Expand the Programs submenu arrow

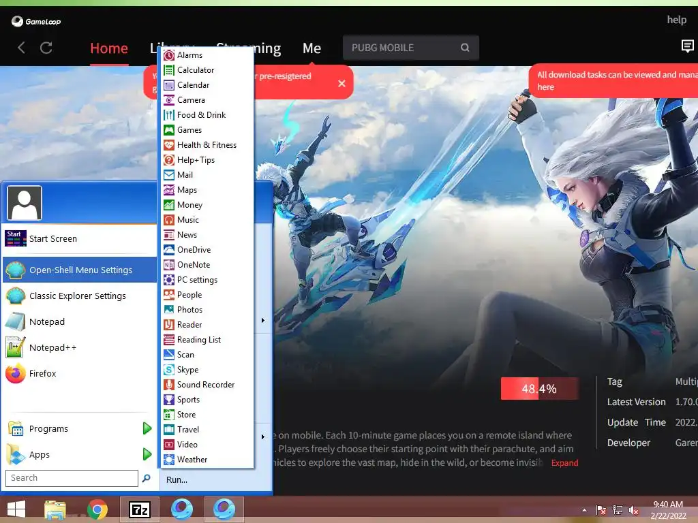pos(147,429)
